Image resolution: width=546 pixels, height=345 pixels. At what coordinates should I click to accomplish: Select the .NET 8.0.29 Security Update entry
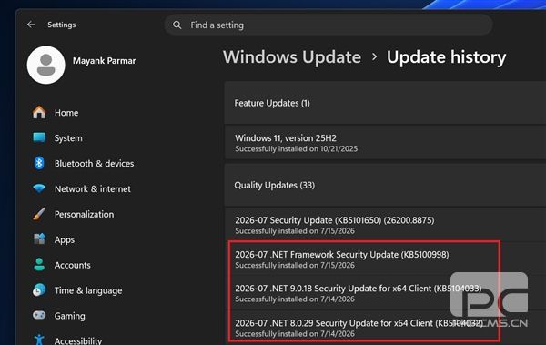coord(385,328)
